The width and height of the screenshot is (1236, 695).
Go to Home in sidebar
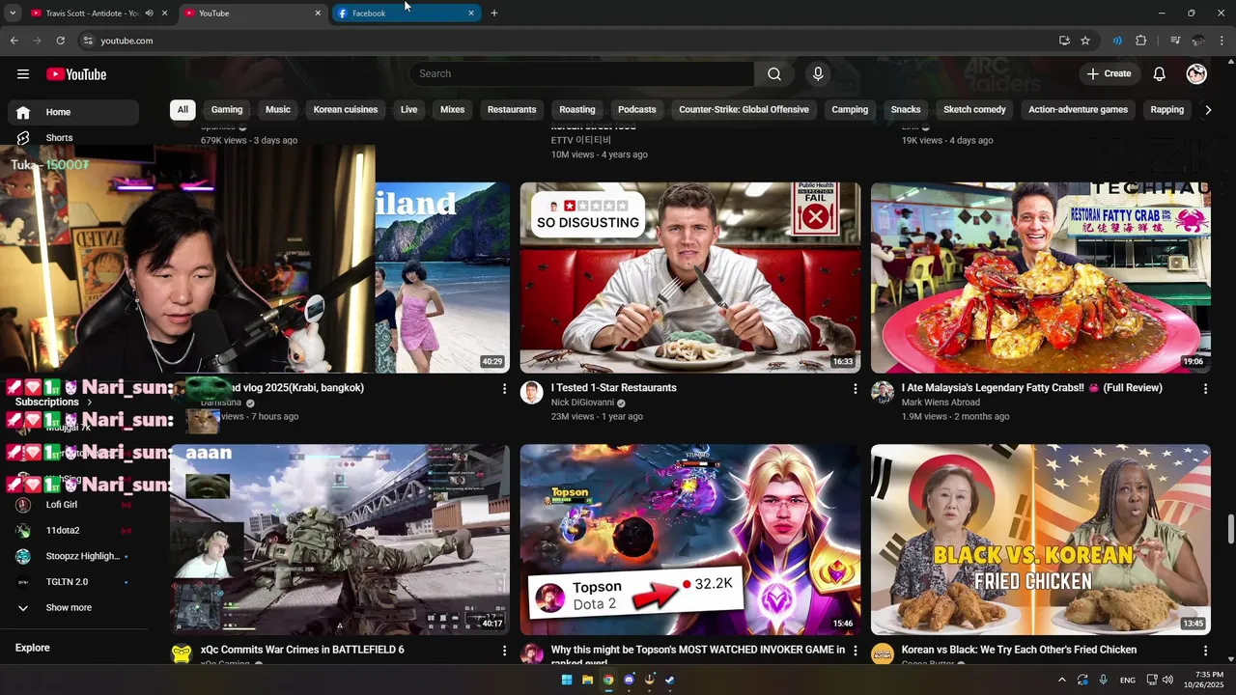pyautogui.click(x=73, y=112)
